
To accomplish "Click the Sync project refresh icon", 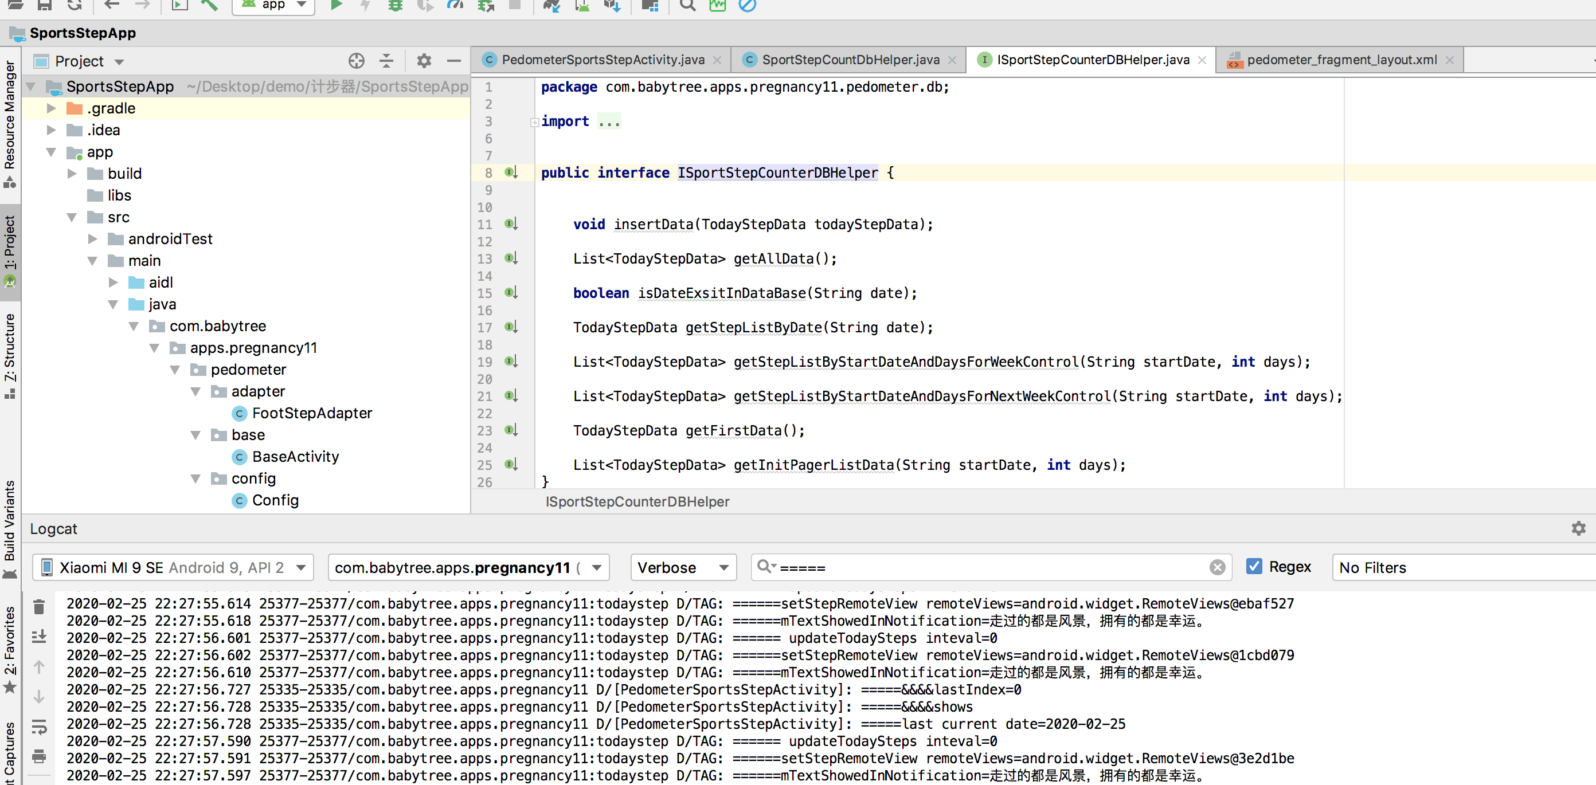I will pyautogui.click(x=75, y=6).
